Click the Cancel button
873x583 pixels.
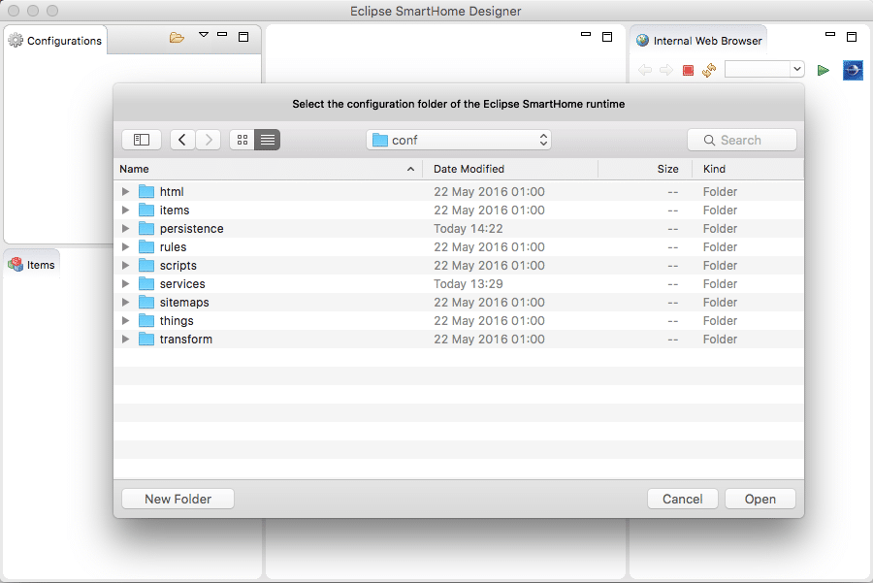coord(683,499)
